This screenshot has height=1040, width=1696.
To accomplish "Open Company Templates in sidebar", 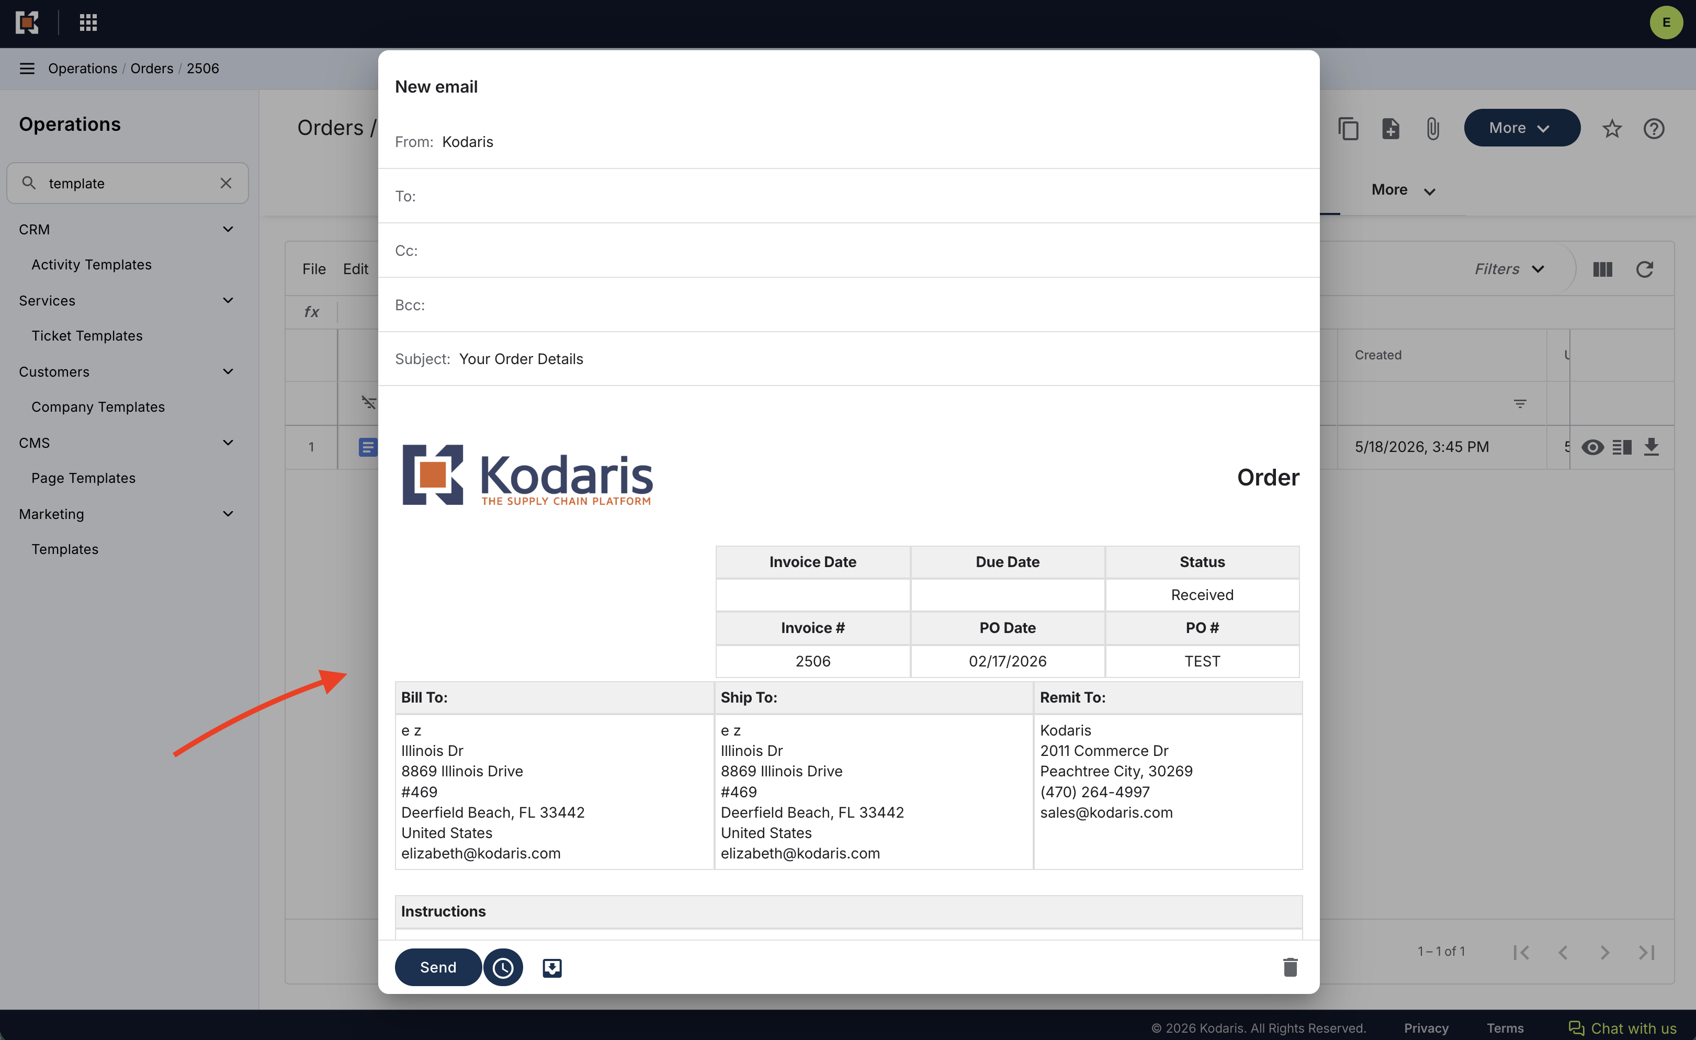I will coord(98,407).
